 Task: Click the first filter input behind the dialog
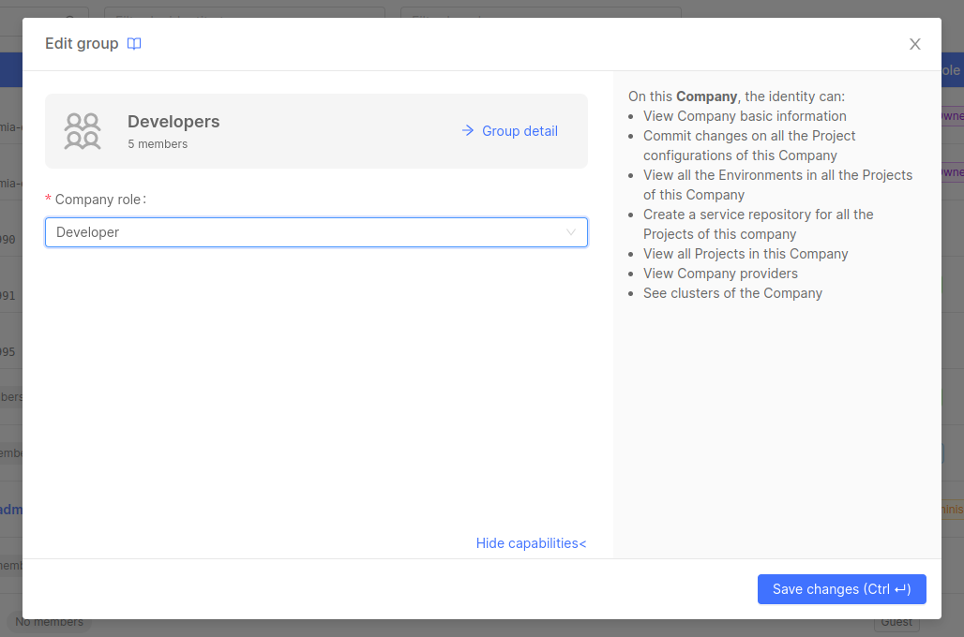click(x=244, y=12)
